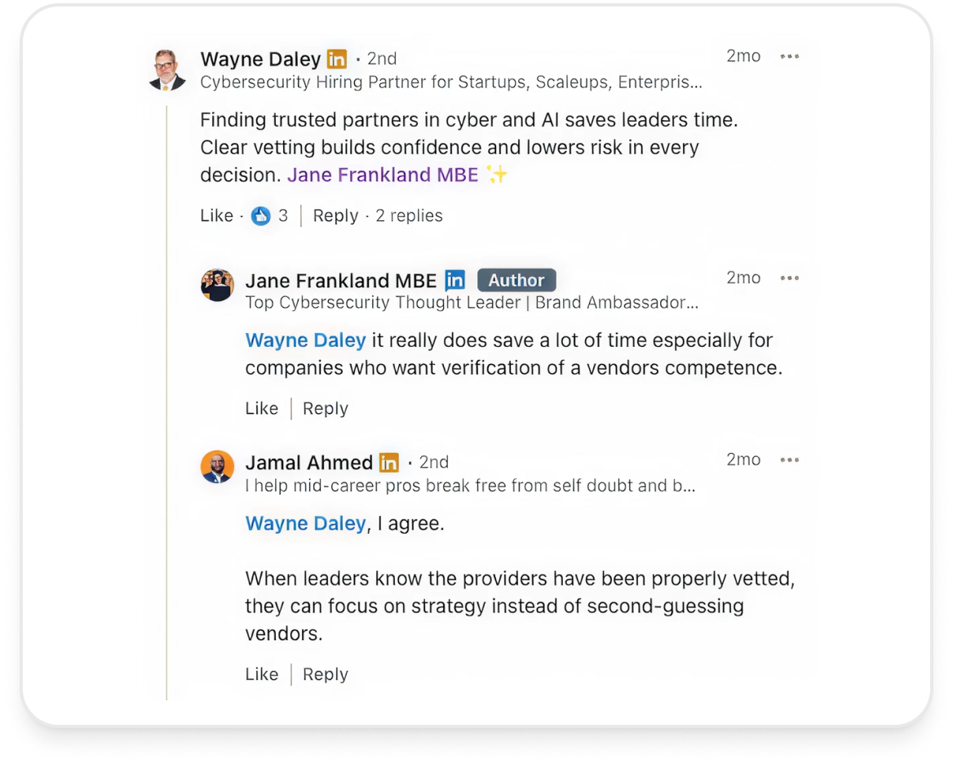953x764 pixels.
Task: Open Wayne Daley mention in Jamal's reply
Action: click(306, 523)
